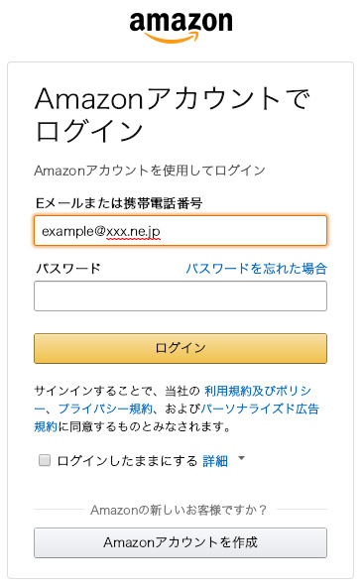The image size is (362, 587).
Task: Expand the arrow next to 詳細
Action: [241, 458]
